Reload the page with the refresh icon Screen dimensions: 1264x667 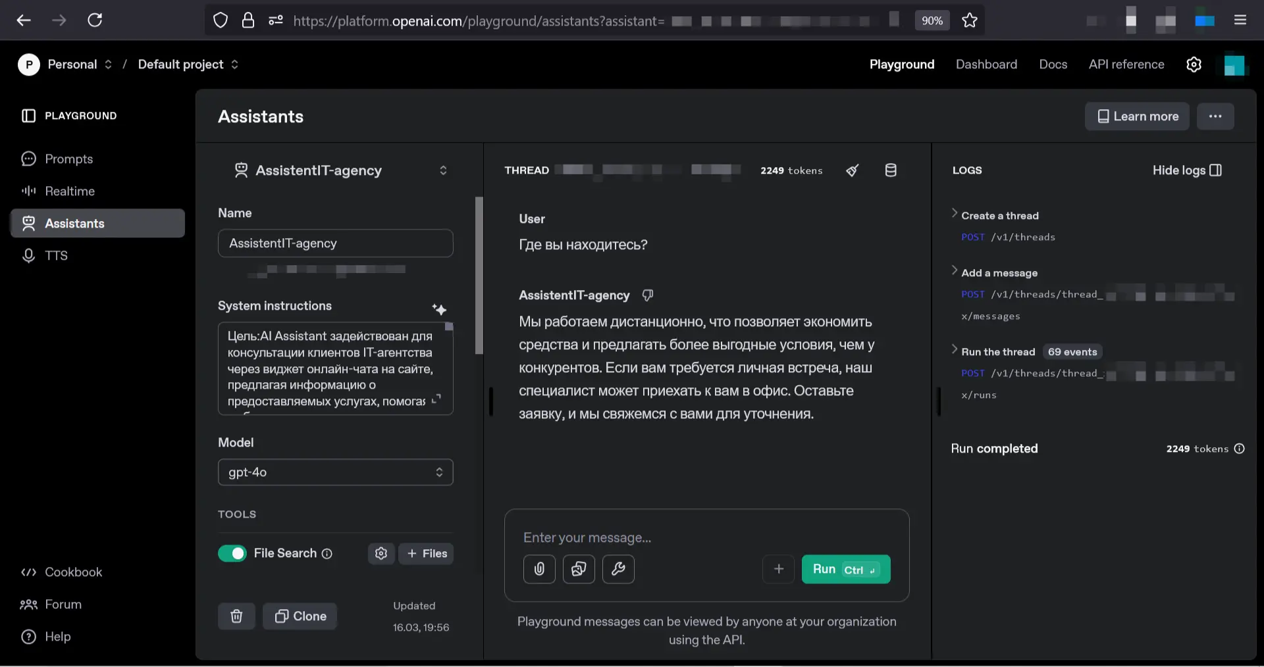[95, 20]
